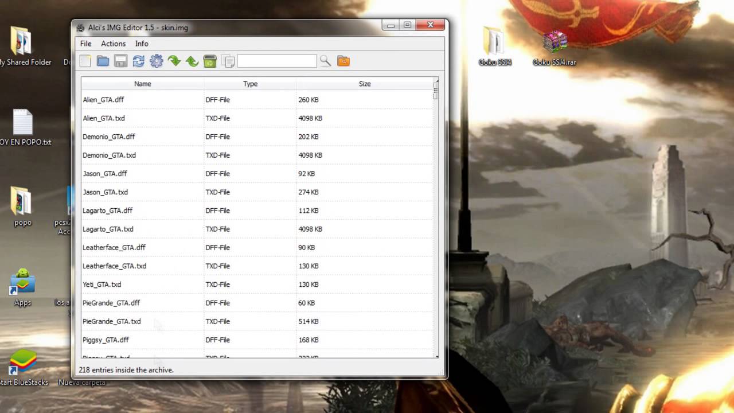
Task: Click the Start BlueStacks desktop icon
Action: (x=23, y=367)
